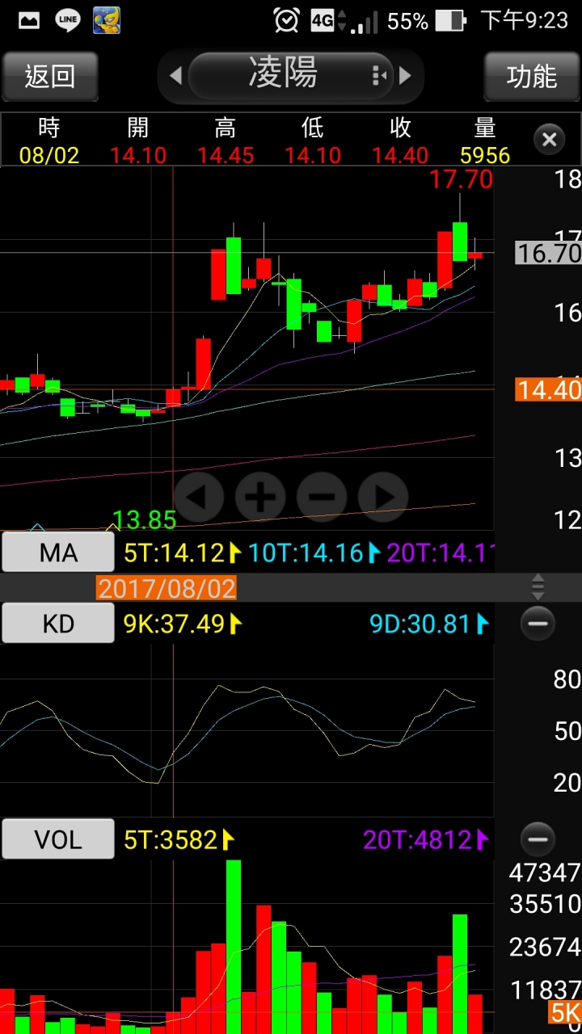Select the VOL 20T:4812 value
582x1034 pixels.
point(426,839)
